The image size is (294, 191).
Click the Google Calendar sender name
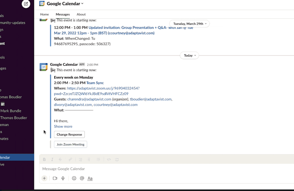coord(64,64)
